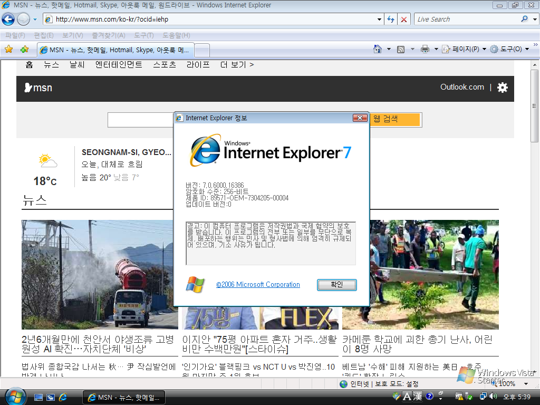Click the Back navigation arrow
This screenshot has width=540, height=405.
[8, 20]
